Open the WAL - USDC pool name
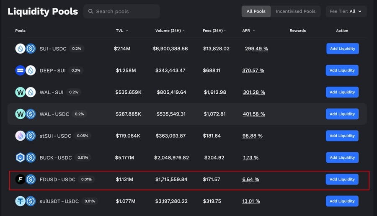 coord(54,114)
